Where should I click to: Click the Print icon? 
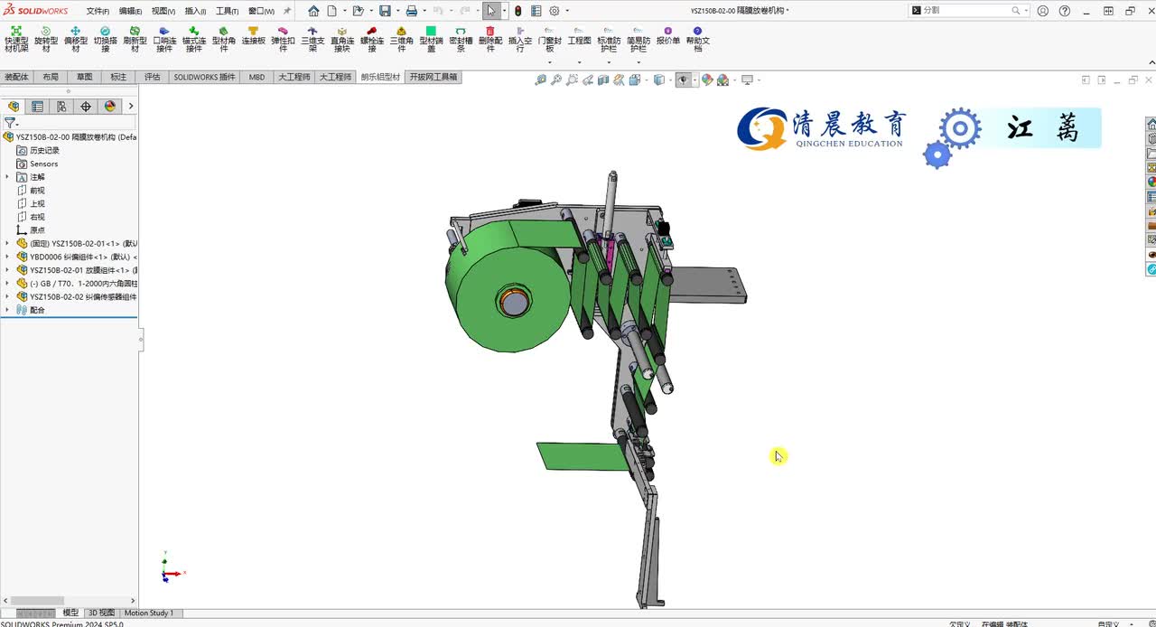pyautogui.click(x=411, y=11)
